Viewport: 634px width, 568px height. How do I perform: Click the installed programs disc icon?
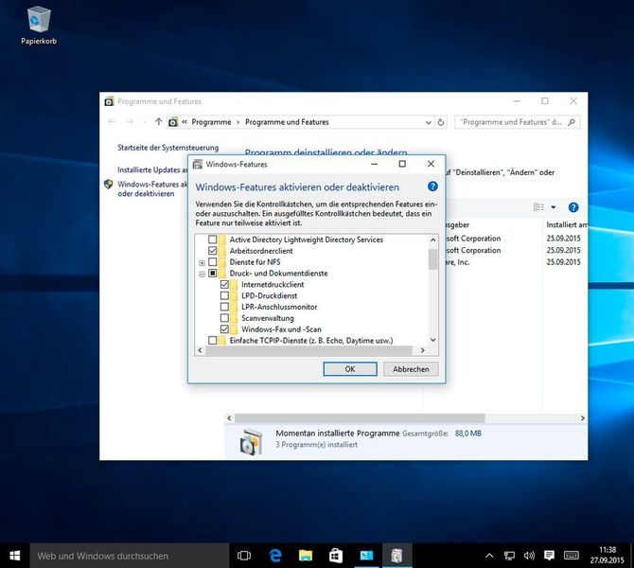coord(251,442)
